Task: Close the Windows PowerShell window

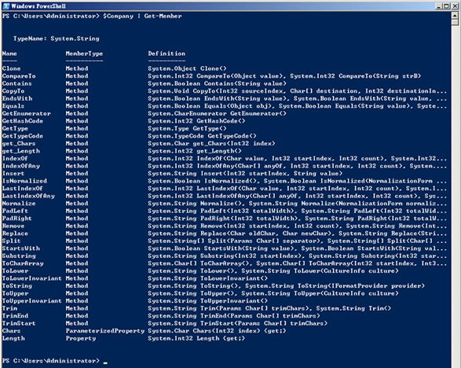Action: pyautogui.click(x=455, y=6)
